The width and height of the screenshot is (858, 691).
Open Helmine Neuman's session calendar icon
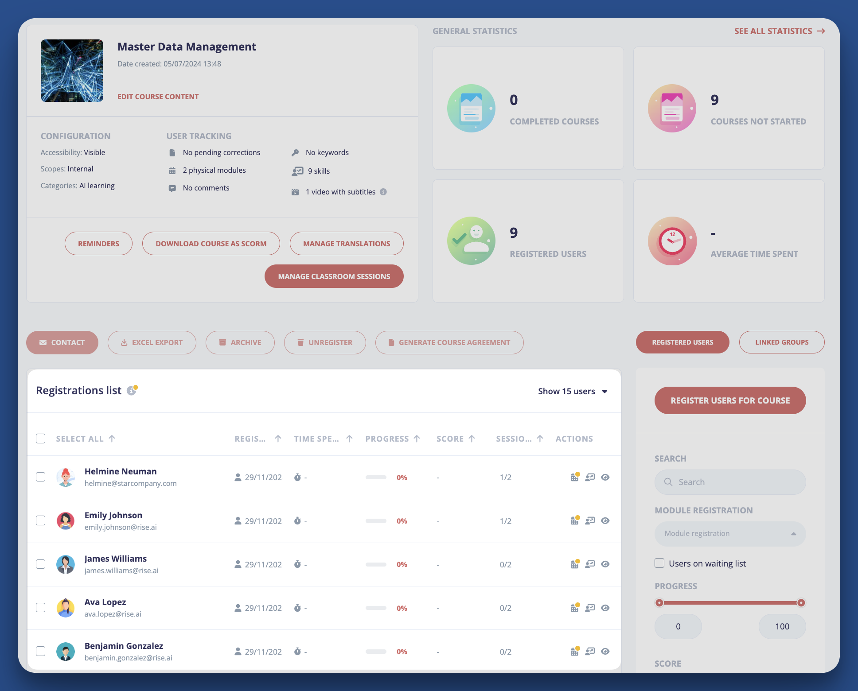(x=574, y=477)
